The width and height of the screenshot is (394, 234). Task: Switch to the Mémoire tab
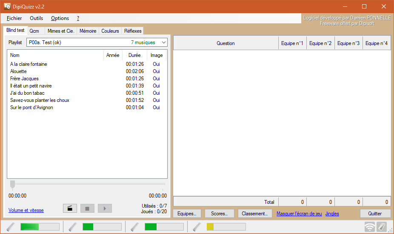[88, 31]
